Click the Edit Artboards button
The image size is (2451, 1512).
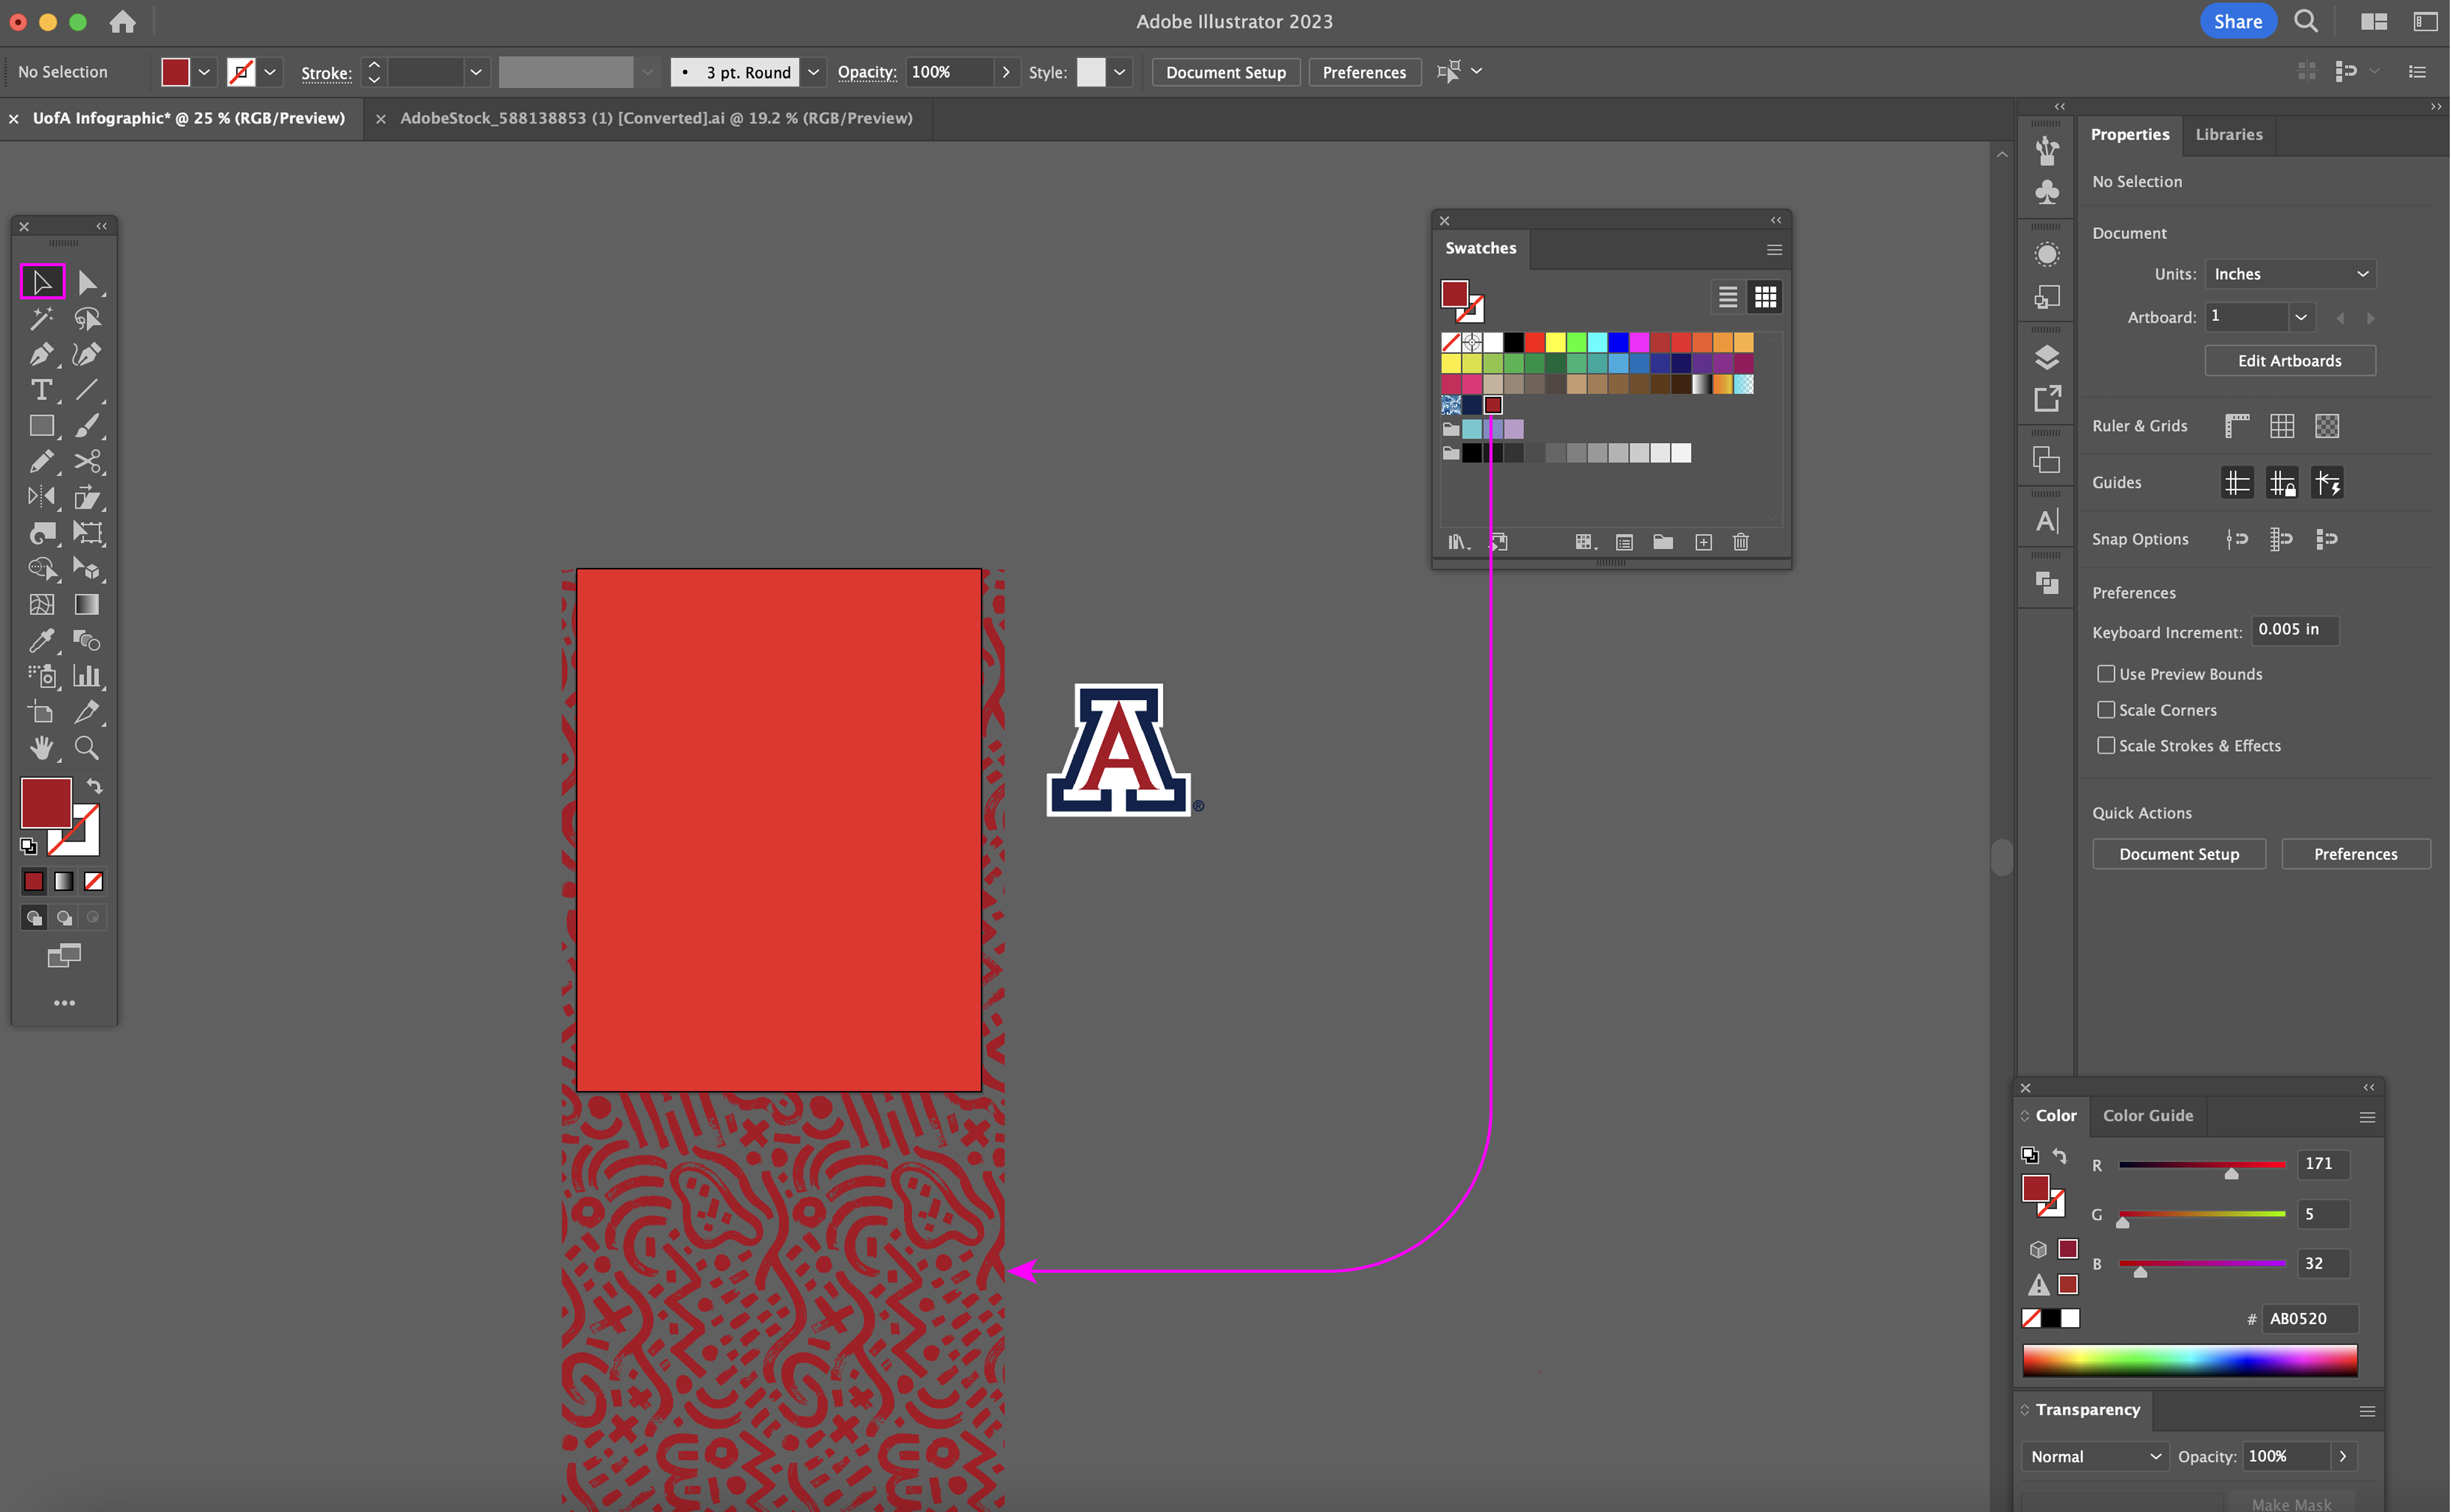(2289, 361)
